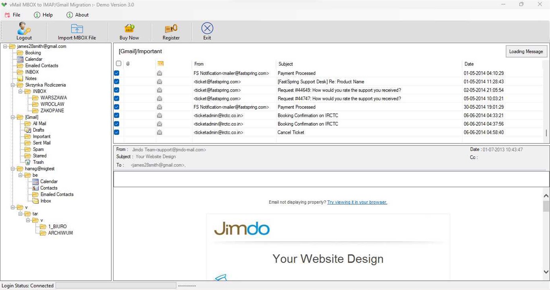Click the Logout icon
Screen dimensions: 550x290
tap(24, 28)
